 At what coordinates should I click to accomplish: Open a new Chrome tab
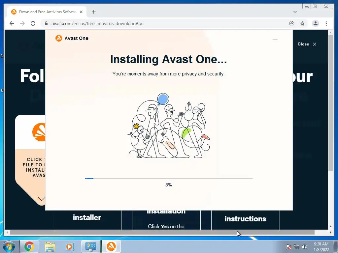click(x=93, y=12)
